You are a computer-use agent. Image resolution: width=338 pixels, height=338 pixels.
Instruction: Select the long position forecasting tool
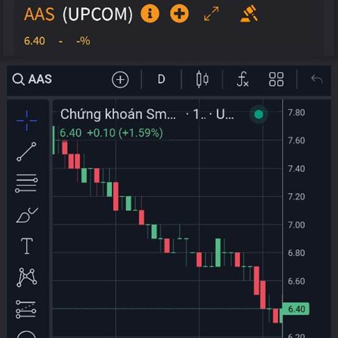point(26,309)
